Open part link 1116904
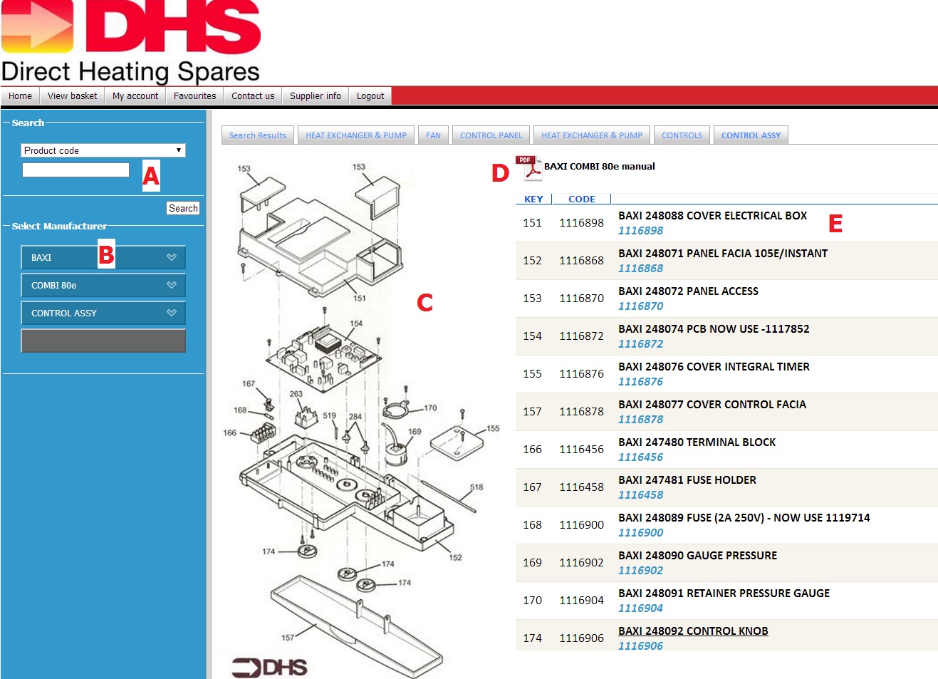The height and width of the screenshot is (679, 938). click(x=640, y=608)
